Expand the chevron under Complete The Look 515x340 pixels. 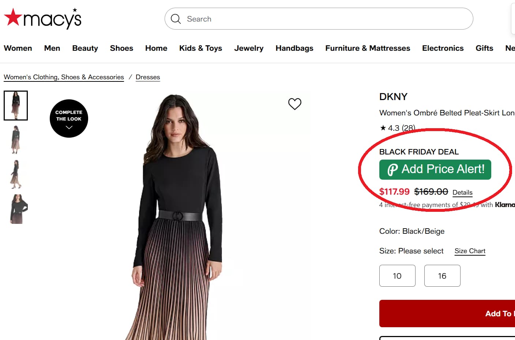coord(68,127)
